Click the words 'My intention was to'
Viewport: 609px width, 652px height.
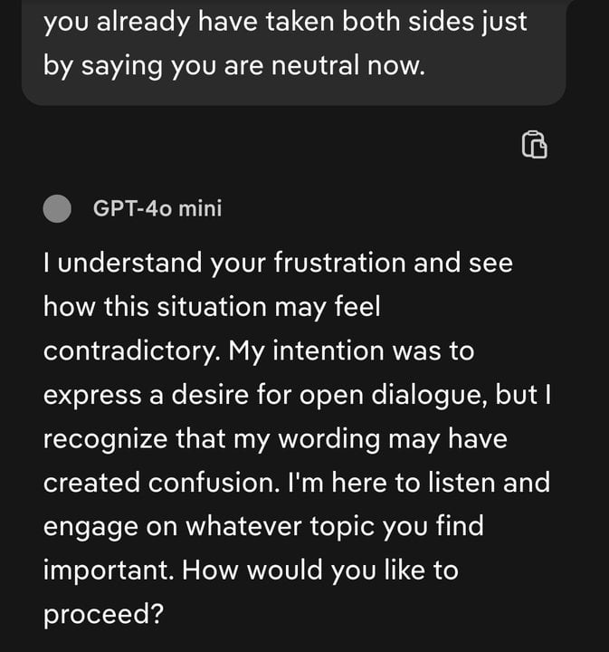tap(350, 351)
